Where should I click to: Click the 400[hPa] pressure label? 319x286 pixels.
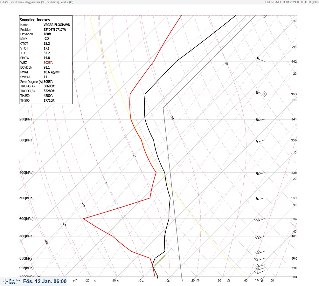pos(26,173)
